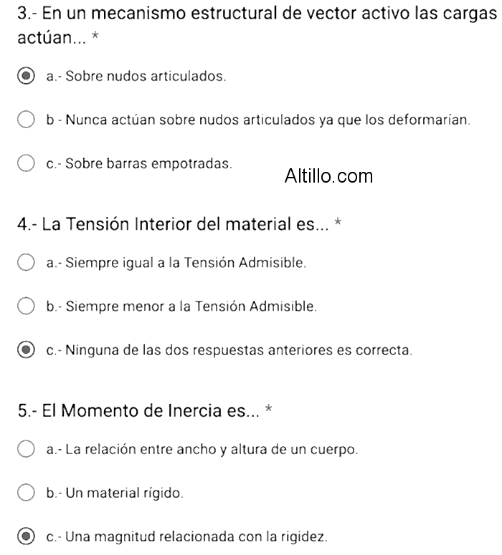Image resolution: width=502 pixels, height=555 pixels.
Task: Click label text 'b.- Siempre menor a la Tensión Admisible'
Action: point(181,307)
